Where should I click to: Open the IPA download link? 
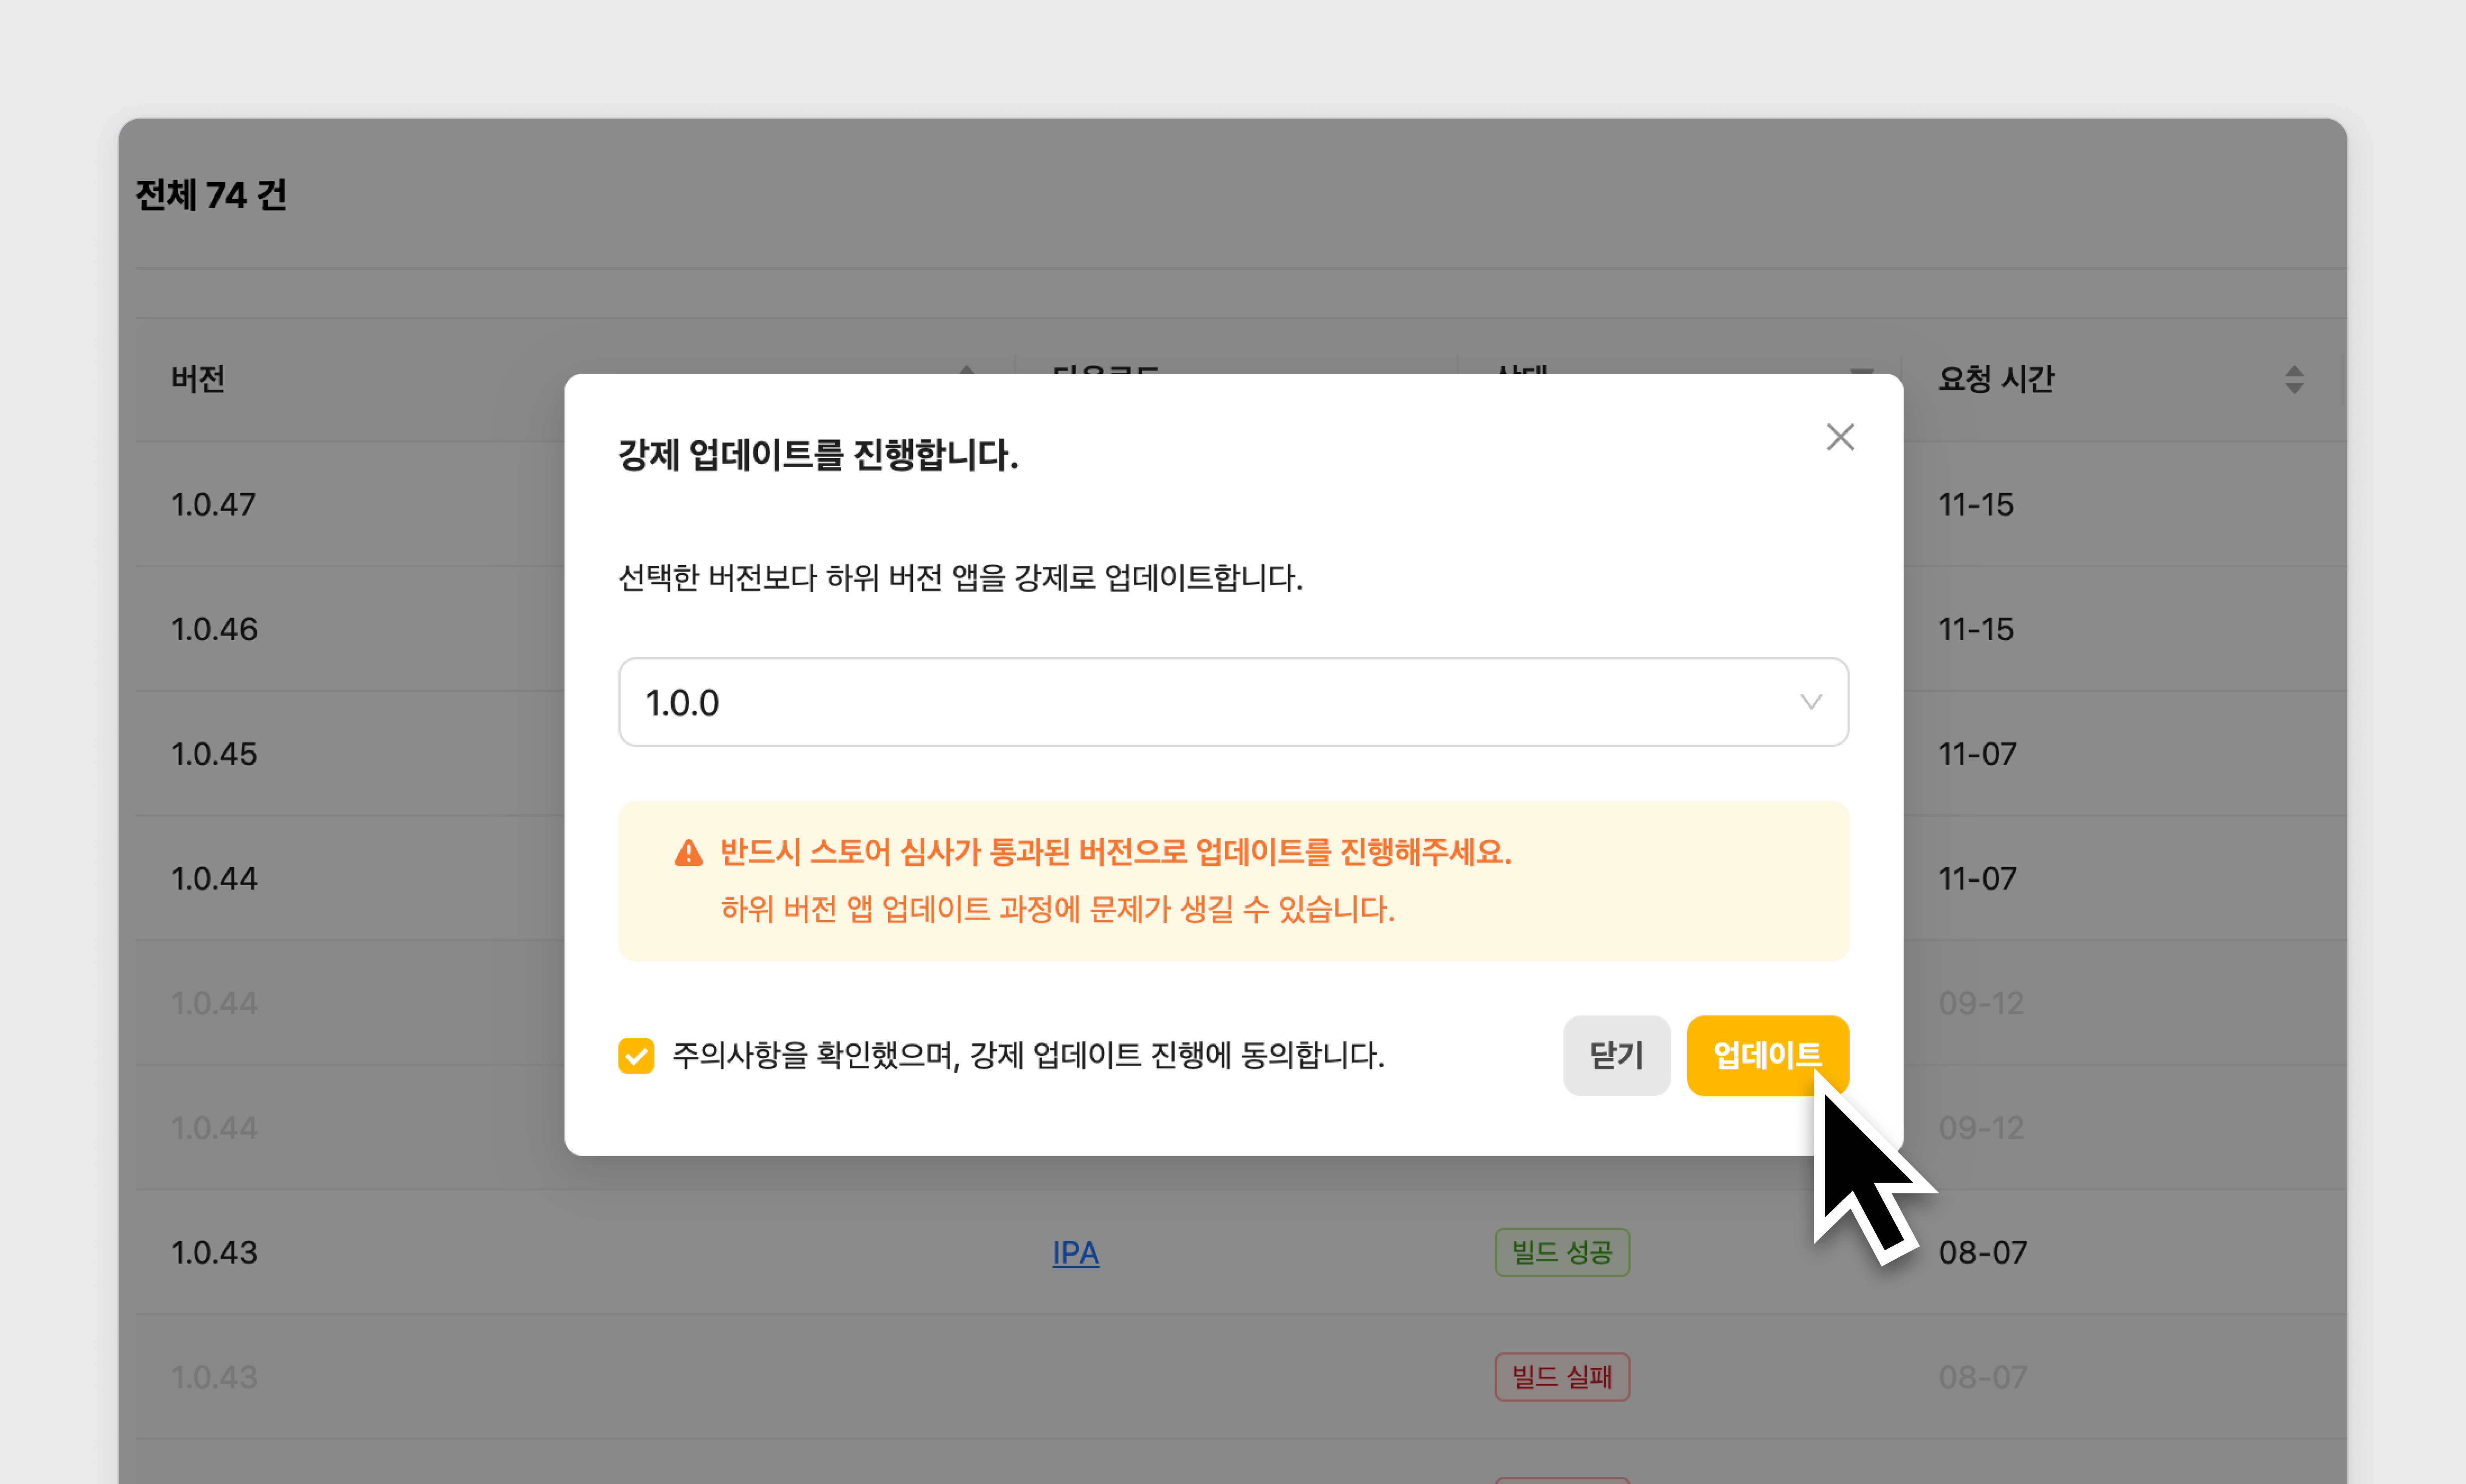[x=1075, y=1252]
